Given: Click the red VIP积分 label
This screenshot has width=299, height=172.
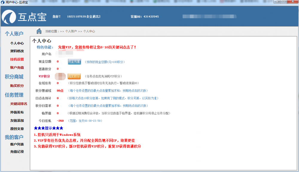Looking at the screenshot, I should (44, 76).
